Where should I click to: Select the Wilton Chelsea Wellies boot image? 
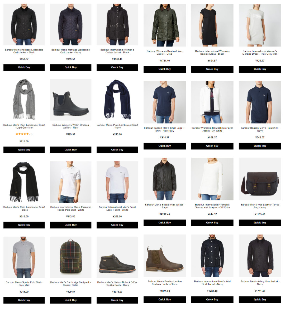pyautogui.click(x=70, y=100)
